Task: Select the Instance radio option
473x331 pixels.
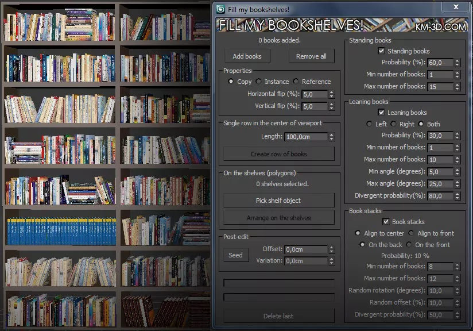Action: (259, 82)
